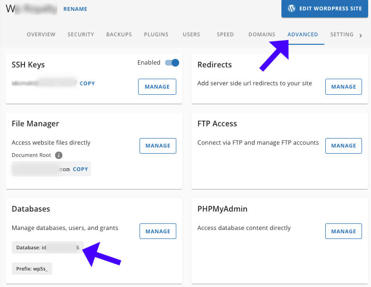The image size is (371, 287).
Task: Click the Database name chip
Action: pos(48,247)
